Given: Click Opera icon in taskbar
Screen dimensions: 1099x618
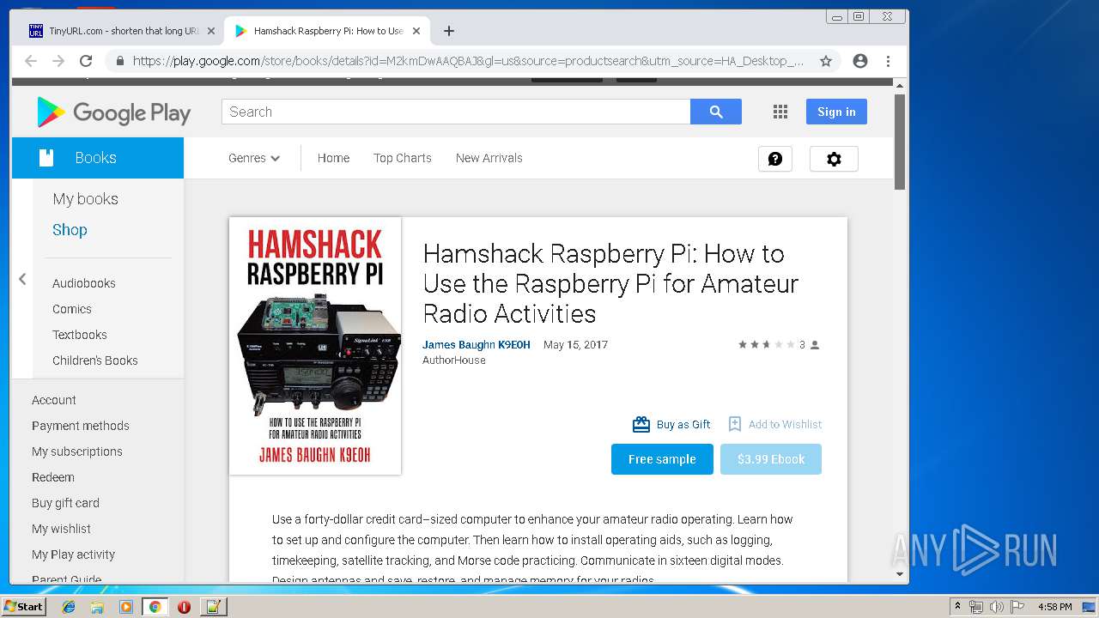Looking at the screenshot, I should [x=184, y=607].
